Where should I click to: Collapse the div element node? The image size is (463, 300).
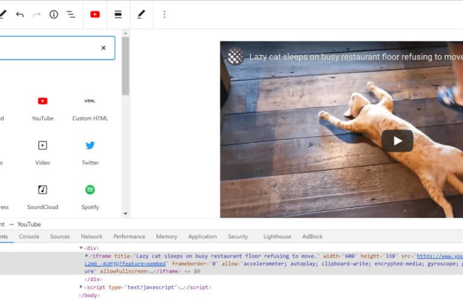[x=81, y=248]
